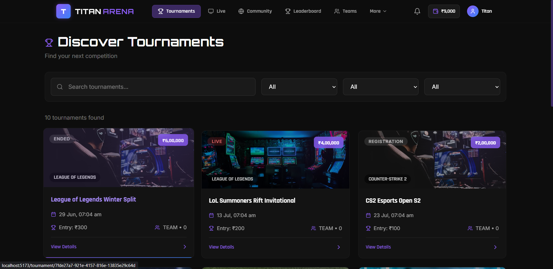Click the page vertical scrollbar
Image resolution: width=553 pixels, height=269 pixels.
click(552, 53)
